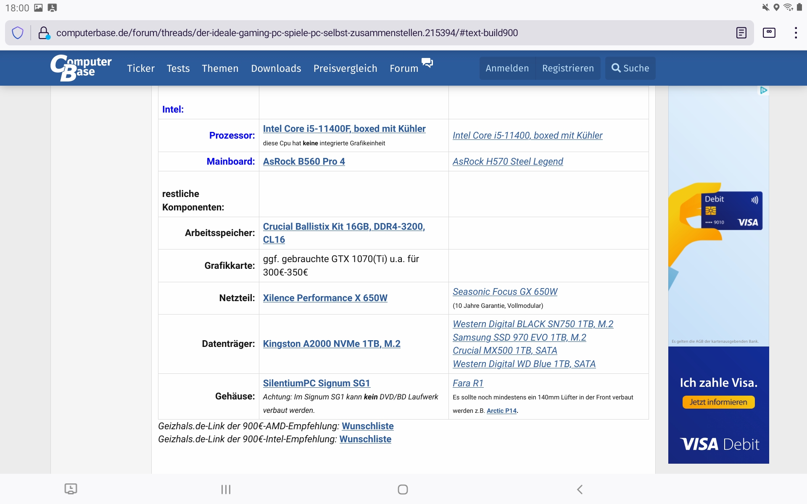
Task: Click the Registrieren button
Action: tap(568, 68)
